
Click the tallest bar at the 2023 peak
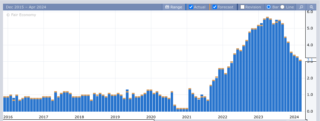click(267, 64)
